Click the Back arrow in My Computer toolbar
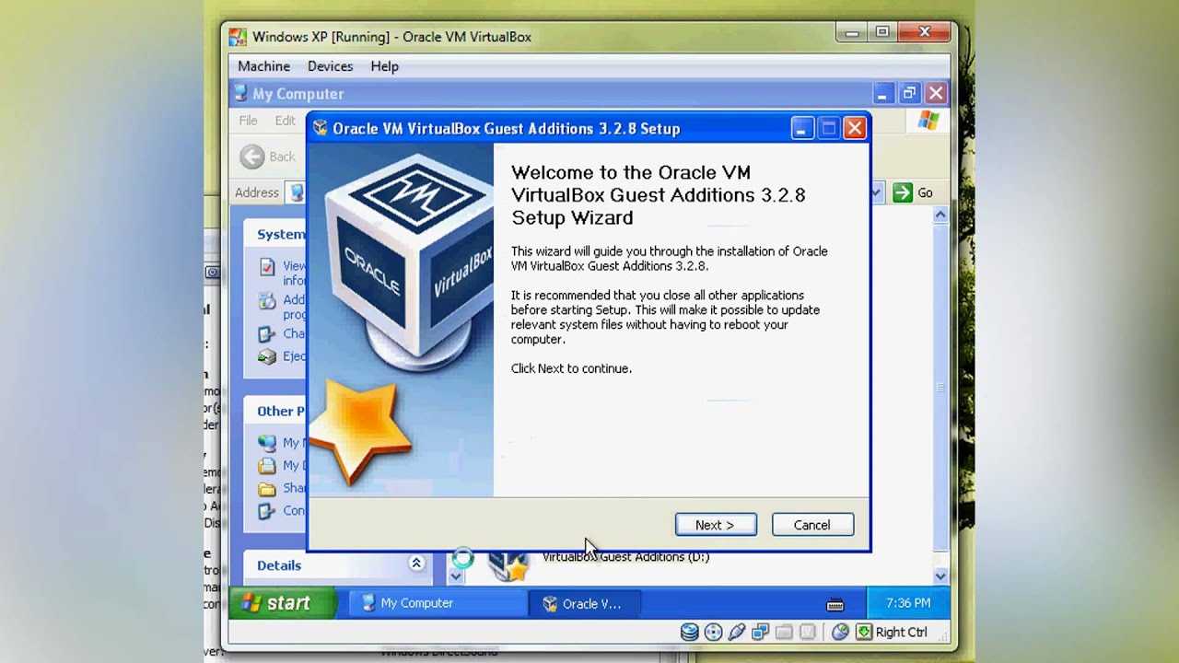 pyautogui.click(x=251, y=157)
